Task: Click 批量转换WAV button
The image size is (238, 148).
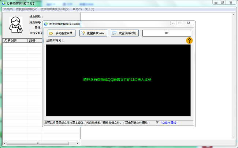Action: (93, 33)
